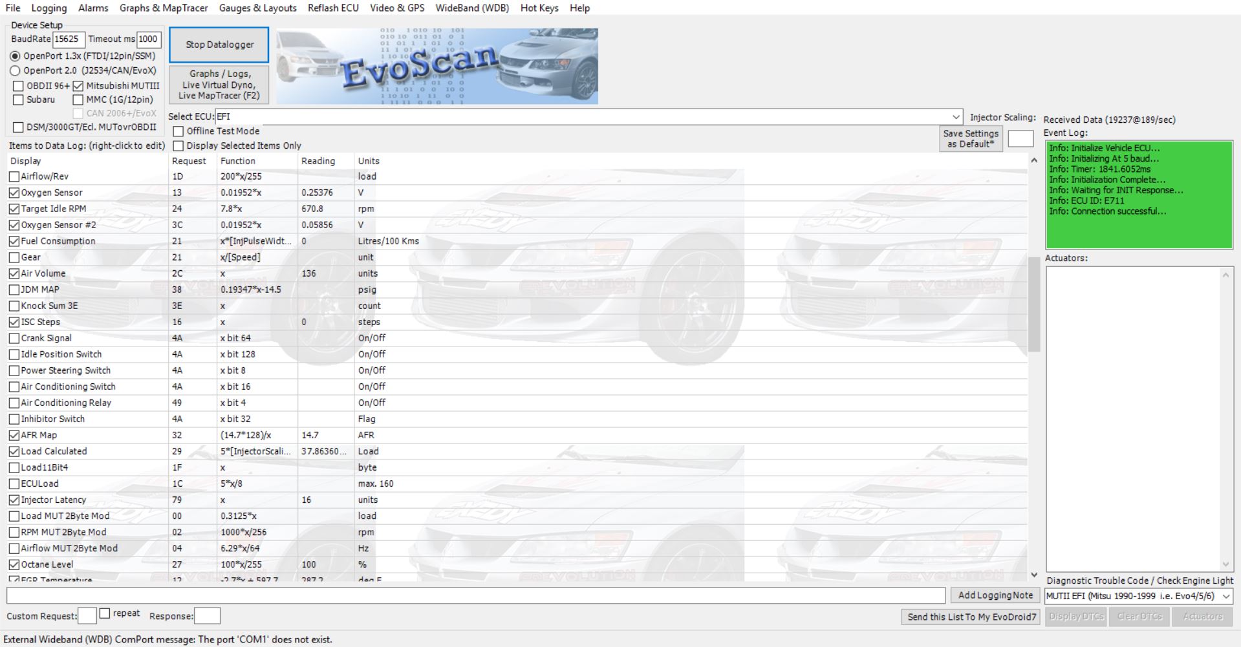The height and width of the screenshot is (647, 1241).
Task: Click Send this List To My EvoDroid7
Action: point(971,617)
